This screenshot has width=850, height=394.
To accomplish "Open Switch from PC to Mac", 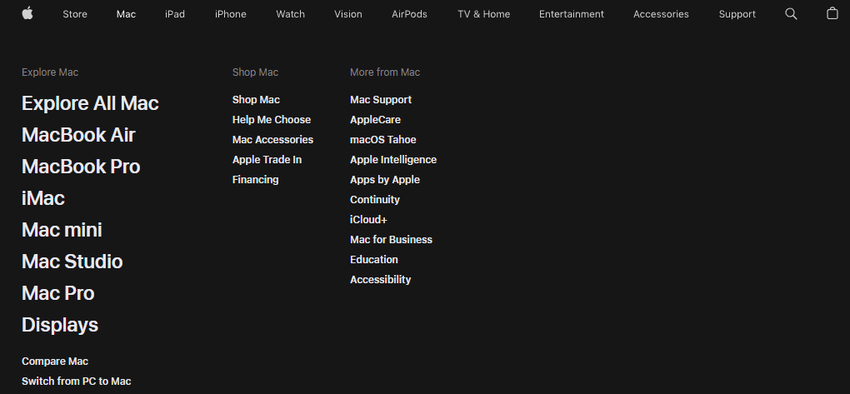I will tap(77, 381).
